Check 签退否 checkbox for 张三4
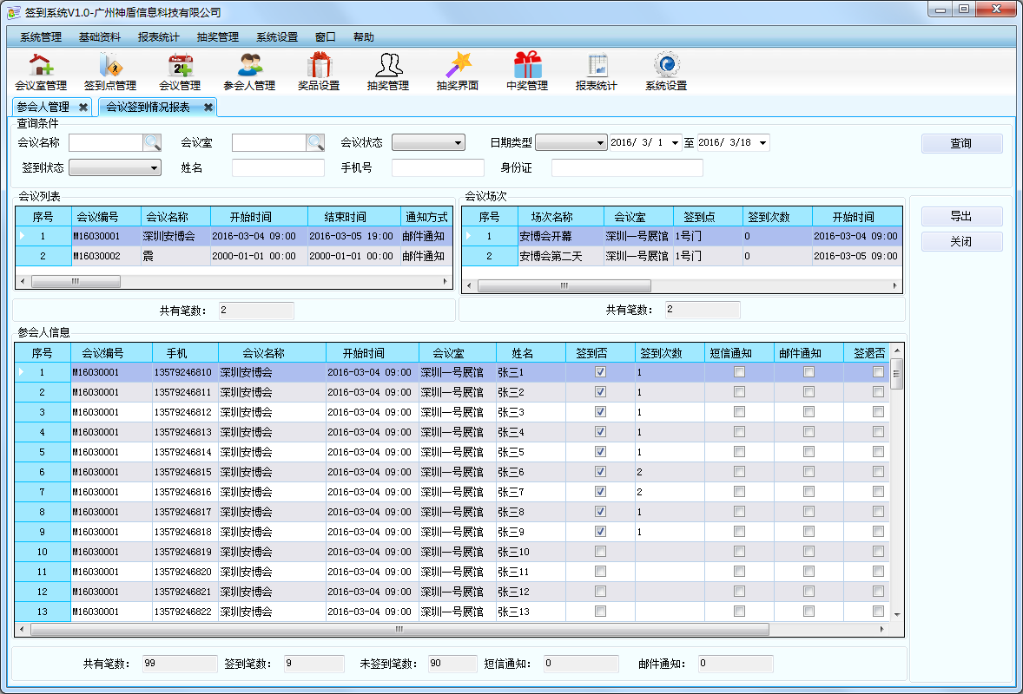This screenshot has height=694, width=1023. pyautogui.click(x=878, y=432)
